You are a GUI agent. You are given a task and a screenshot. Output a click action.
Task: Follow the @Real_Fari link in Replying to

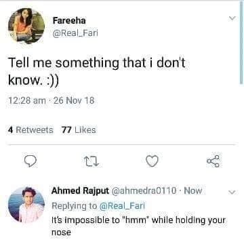click(x=122, y=206)
